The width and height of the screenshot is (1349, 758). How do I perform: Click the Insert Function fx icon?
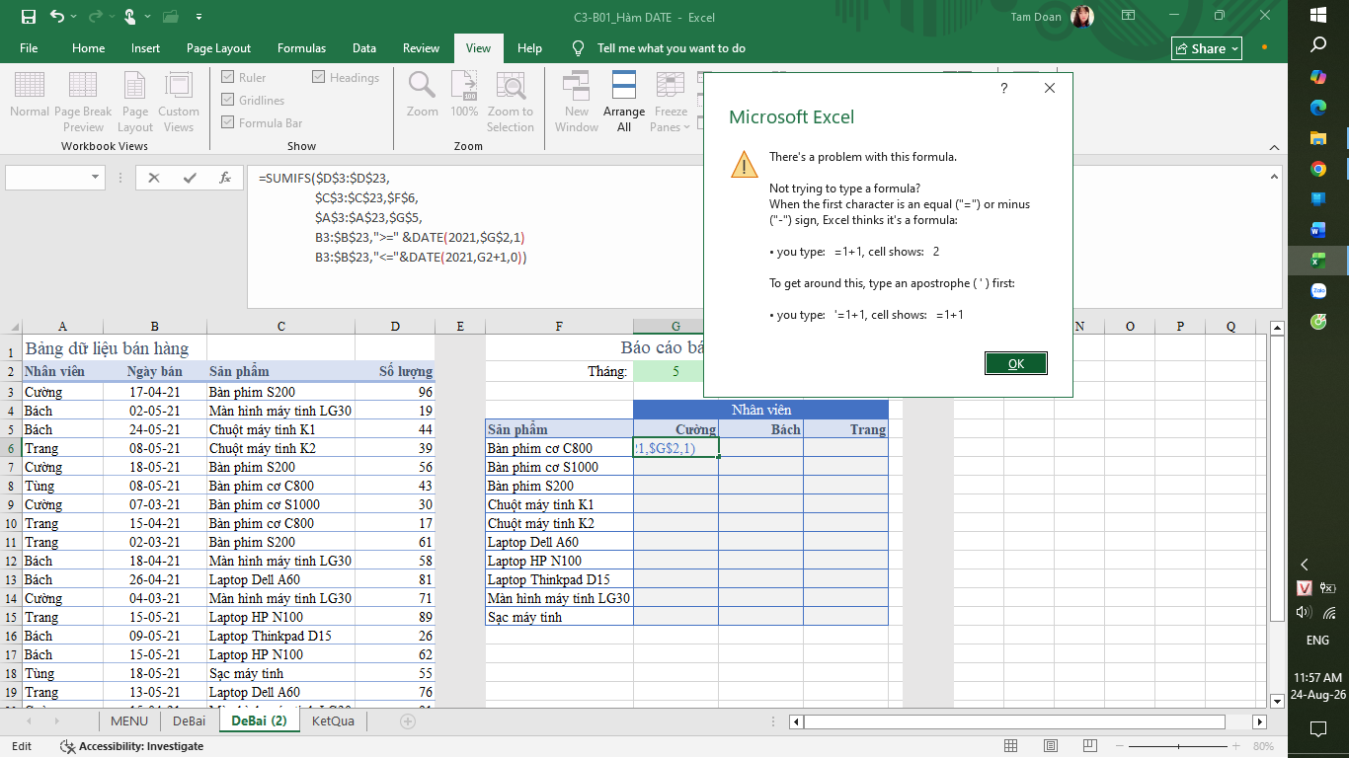tap(225, 178)
